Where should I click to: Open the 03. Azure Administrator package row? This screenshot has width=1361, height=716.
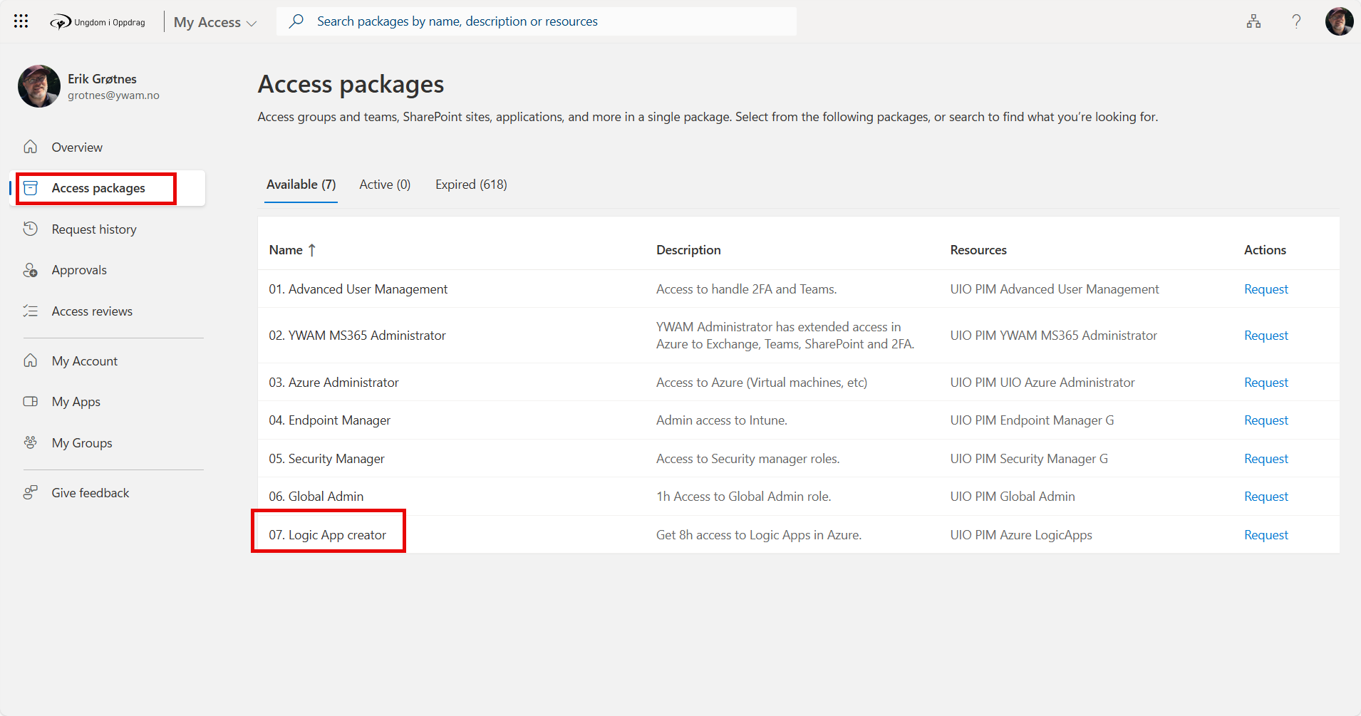click(x=333, y=383)
